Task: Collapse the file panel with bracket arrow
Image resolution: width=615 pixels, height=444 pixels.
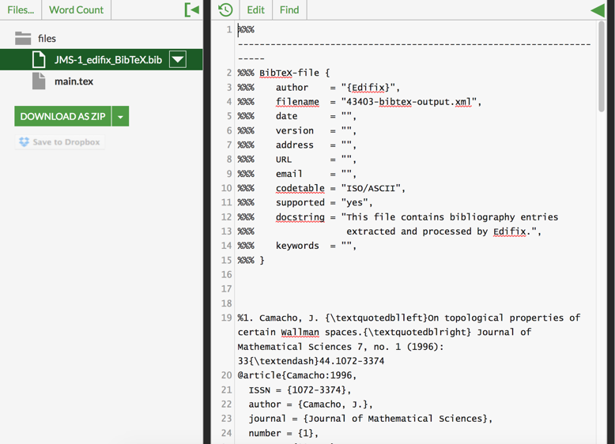Action: coord(191,9)
